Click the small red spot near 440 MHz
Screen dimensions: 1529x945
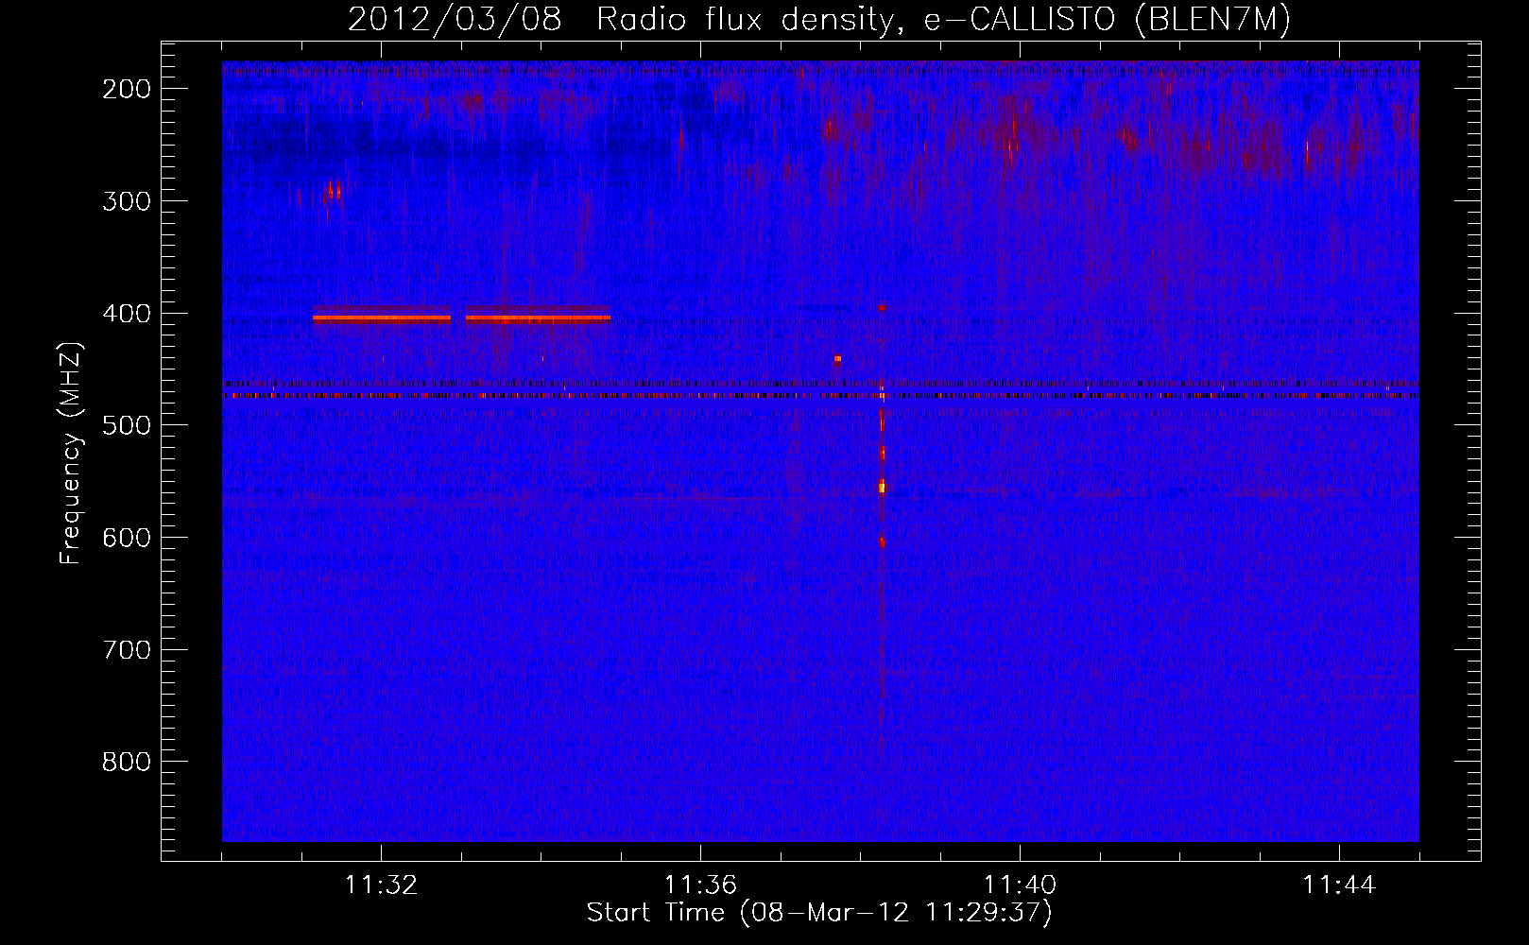[x=837, y=359]
